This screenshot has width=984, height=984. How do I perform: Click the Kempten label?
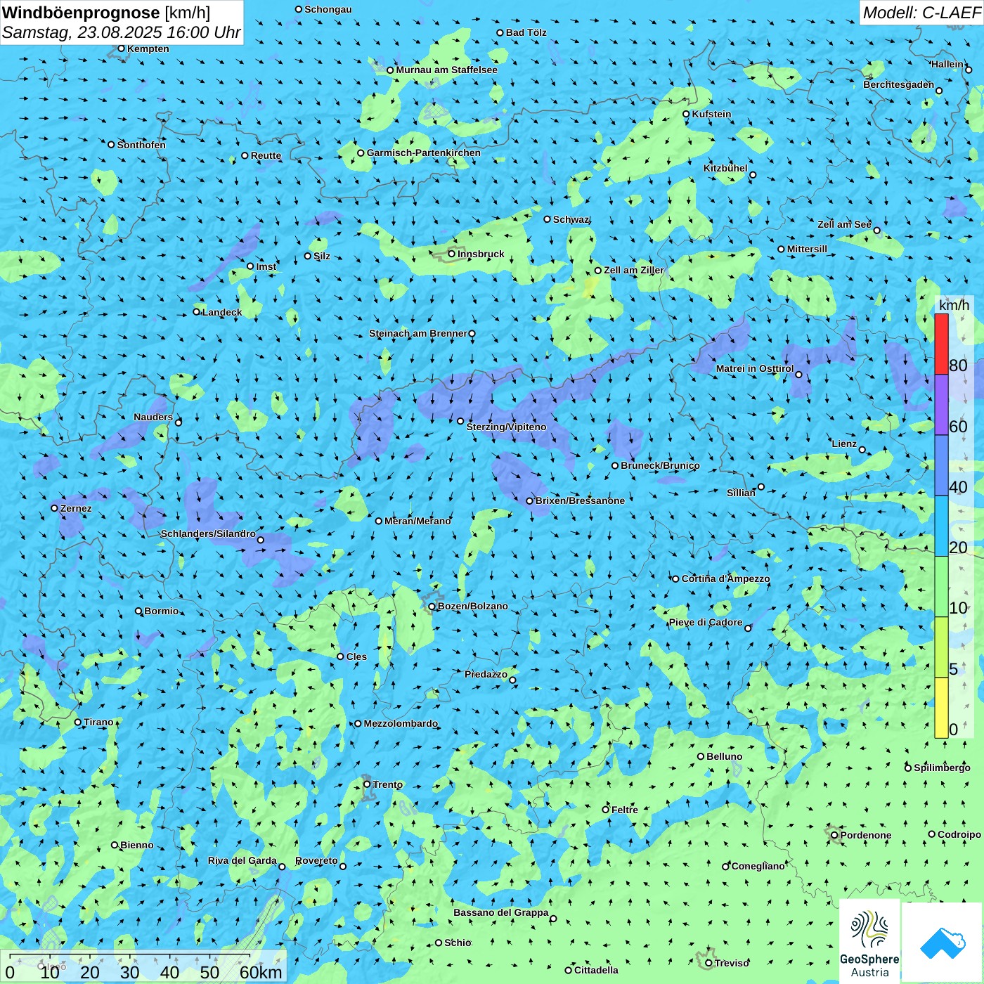pyautogui.click(x=148, y=48)
